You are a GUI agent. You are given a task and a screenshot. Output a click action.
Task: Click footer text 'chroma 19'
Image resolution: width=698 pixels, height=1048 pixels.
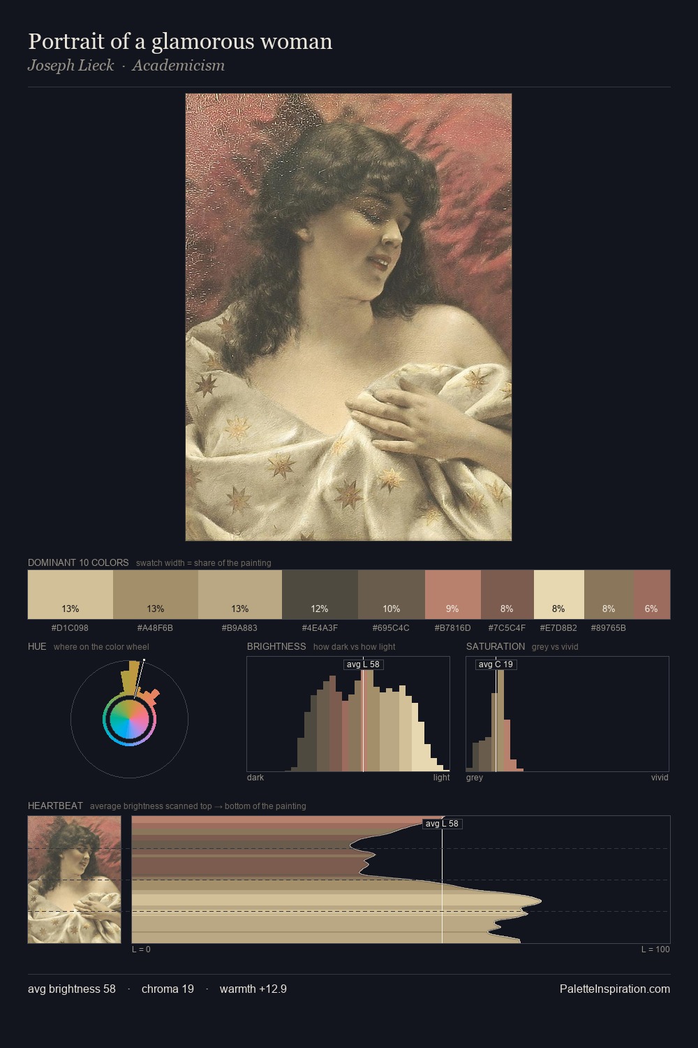[168, 989]
